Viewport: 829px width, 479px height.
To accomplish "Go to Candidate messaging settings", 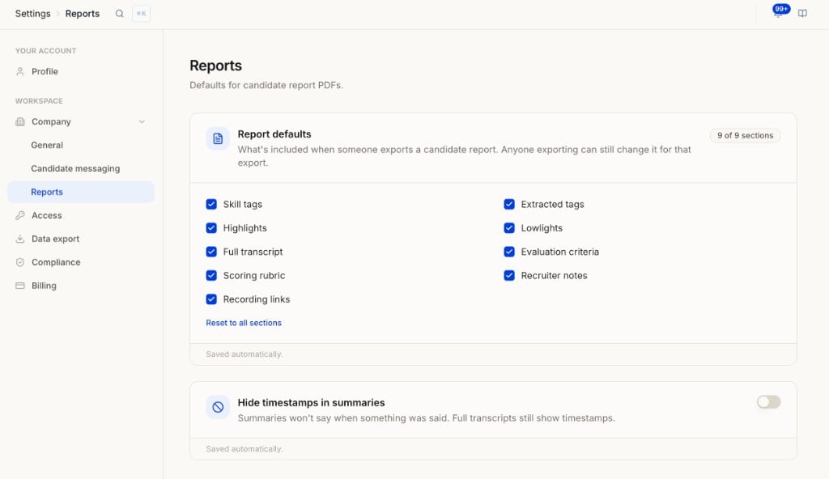I will (x=81, y=168).
